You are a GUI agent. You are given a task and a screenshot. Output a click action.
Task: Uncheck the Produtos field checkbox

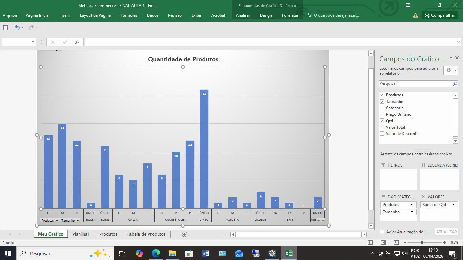(x=382, y=95)
